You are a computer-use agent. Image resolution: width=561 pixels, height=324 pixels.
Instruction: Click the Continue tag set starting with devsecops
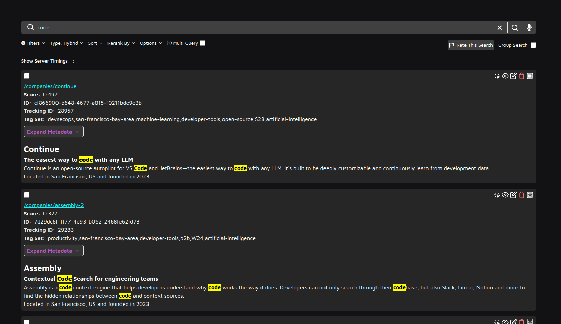click(x=182, y=119)
